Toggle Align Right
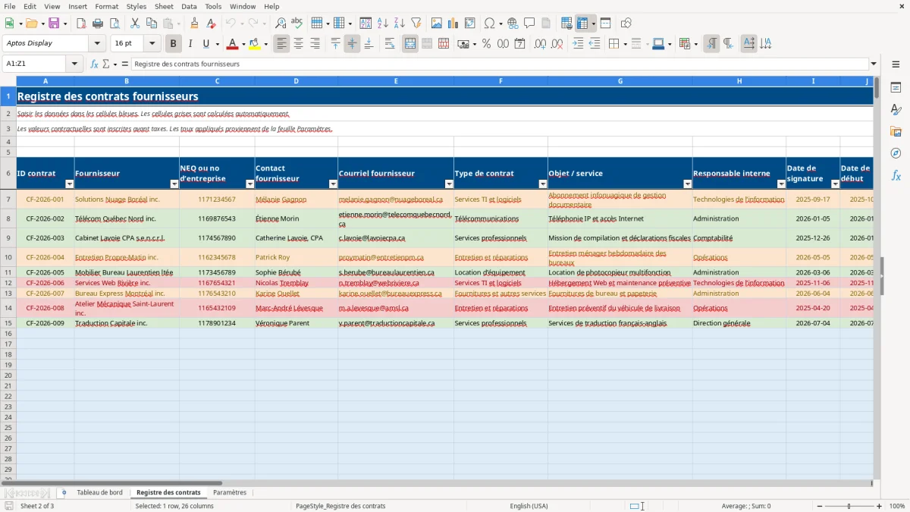Screen dimensions: 910x512 (x=315, y=44)
